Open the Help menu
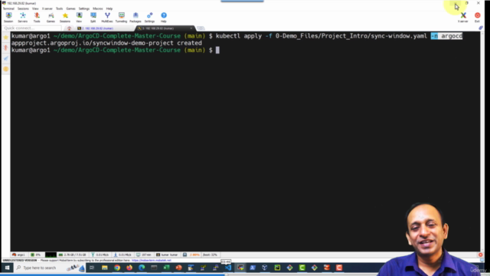Image resolution: width=490 pixels, height=276 pixels. click(109, 8)
